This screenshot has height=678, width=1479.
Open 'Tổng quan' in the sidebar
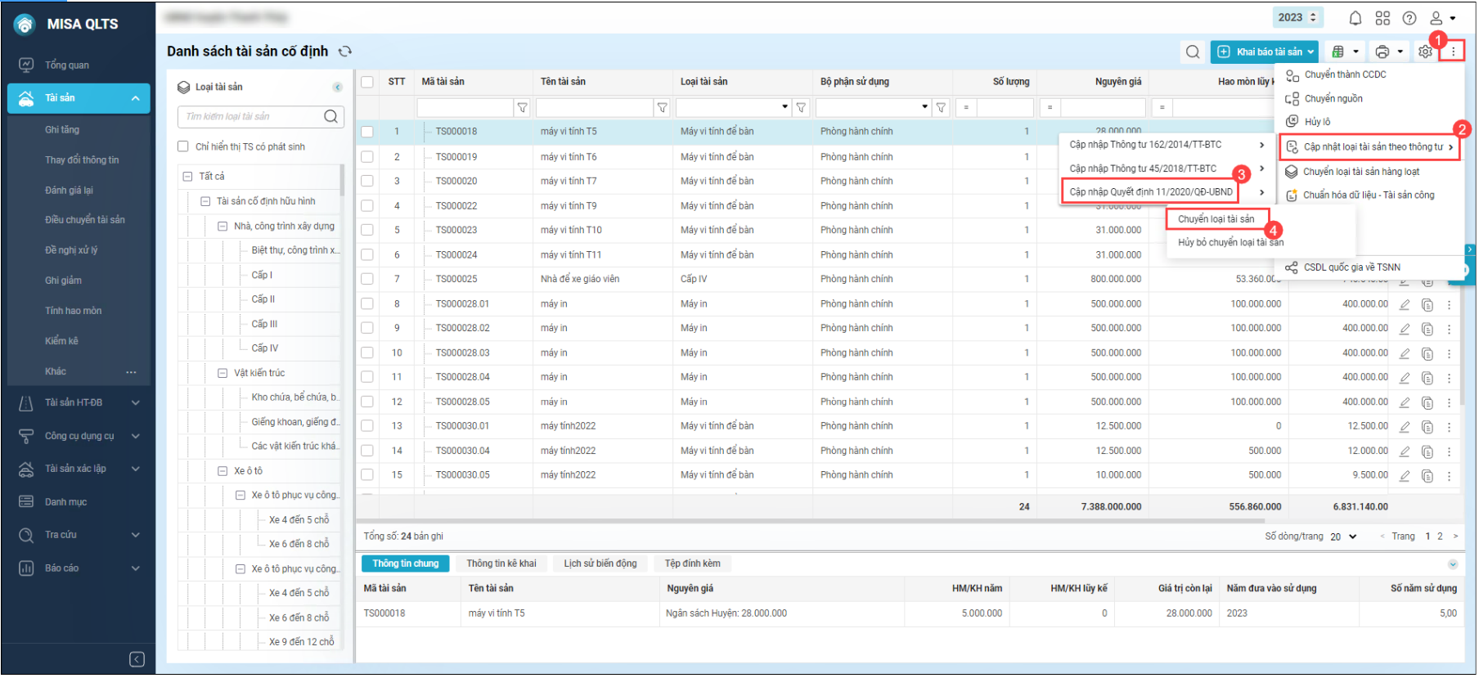click(x=67, y=65)
